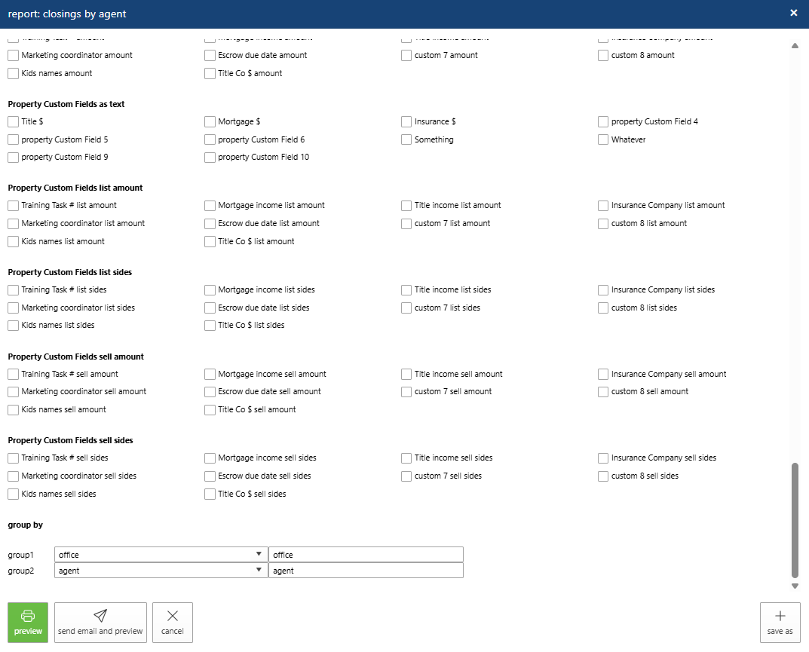Enable Title income list amount checkbox
Screen dimensions: 809x652
(407, 206)
